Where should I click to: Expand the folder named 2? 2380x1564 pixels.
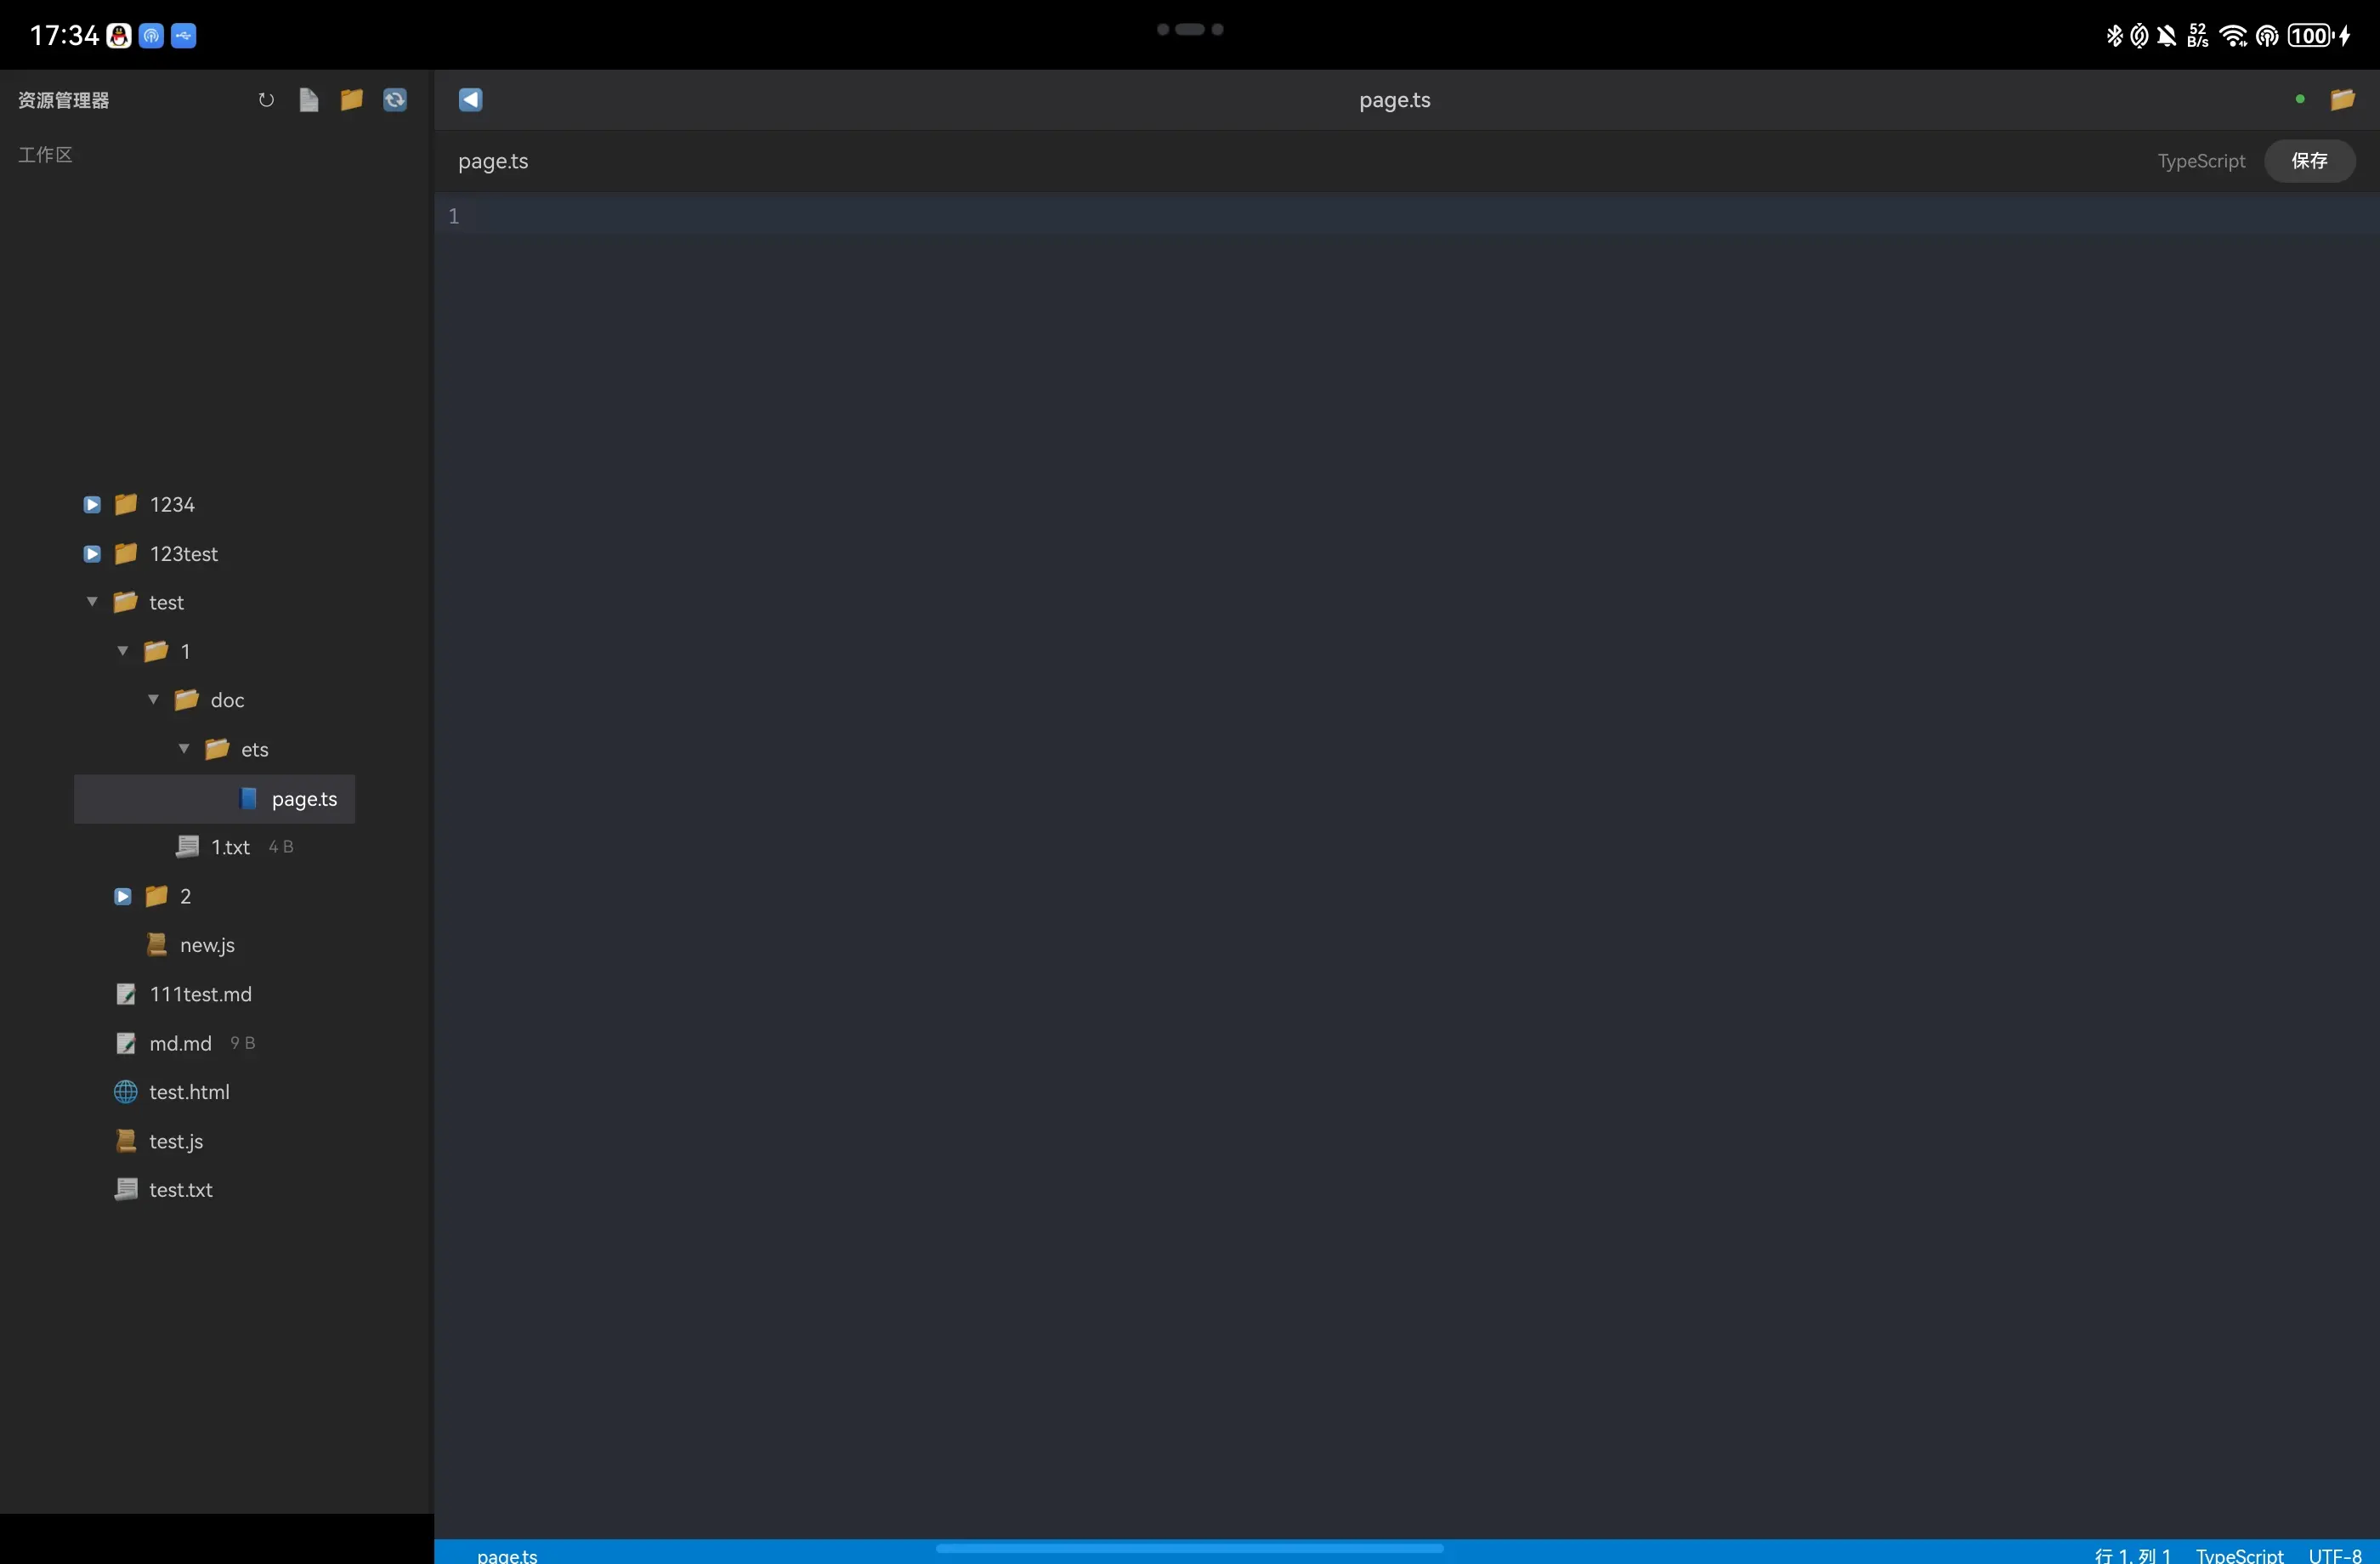click(x=123, y=897)
